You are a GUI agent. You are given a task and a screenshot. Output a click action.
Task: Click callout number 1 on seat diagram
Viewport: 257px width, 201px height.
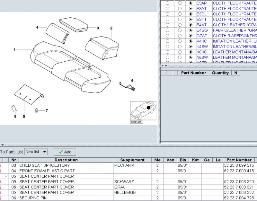[x=14, y=49]
